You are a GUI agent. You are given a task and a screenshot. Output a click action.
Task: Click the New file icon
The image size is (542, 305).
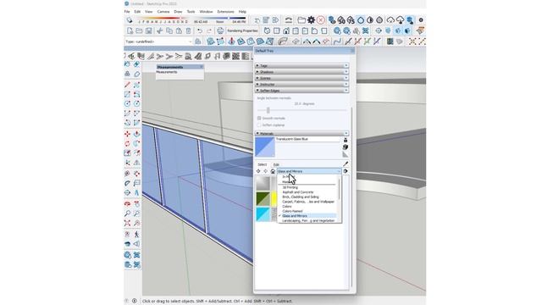tap(130, 30)
